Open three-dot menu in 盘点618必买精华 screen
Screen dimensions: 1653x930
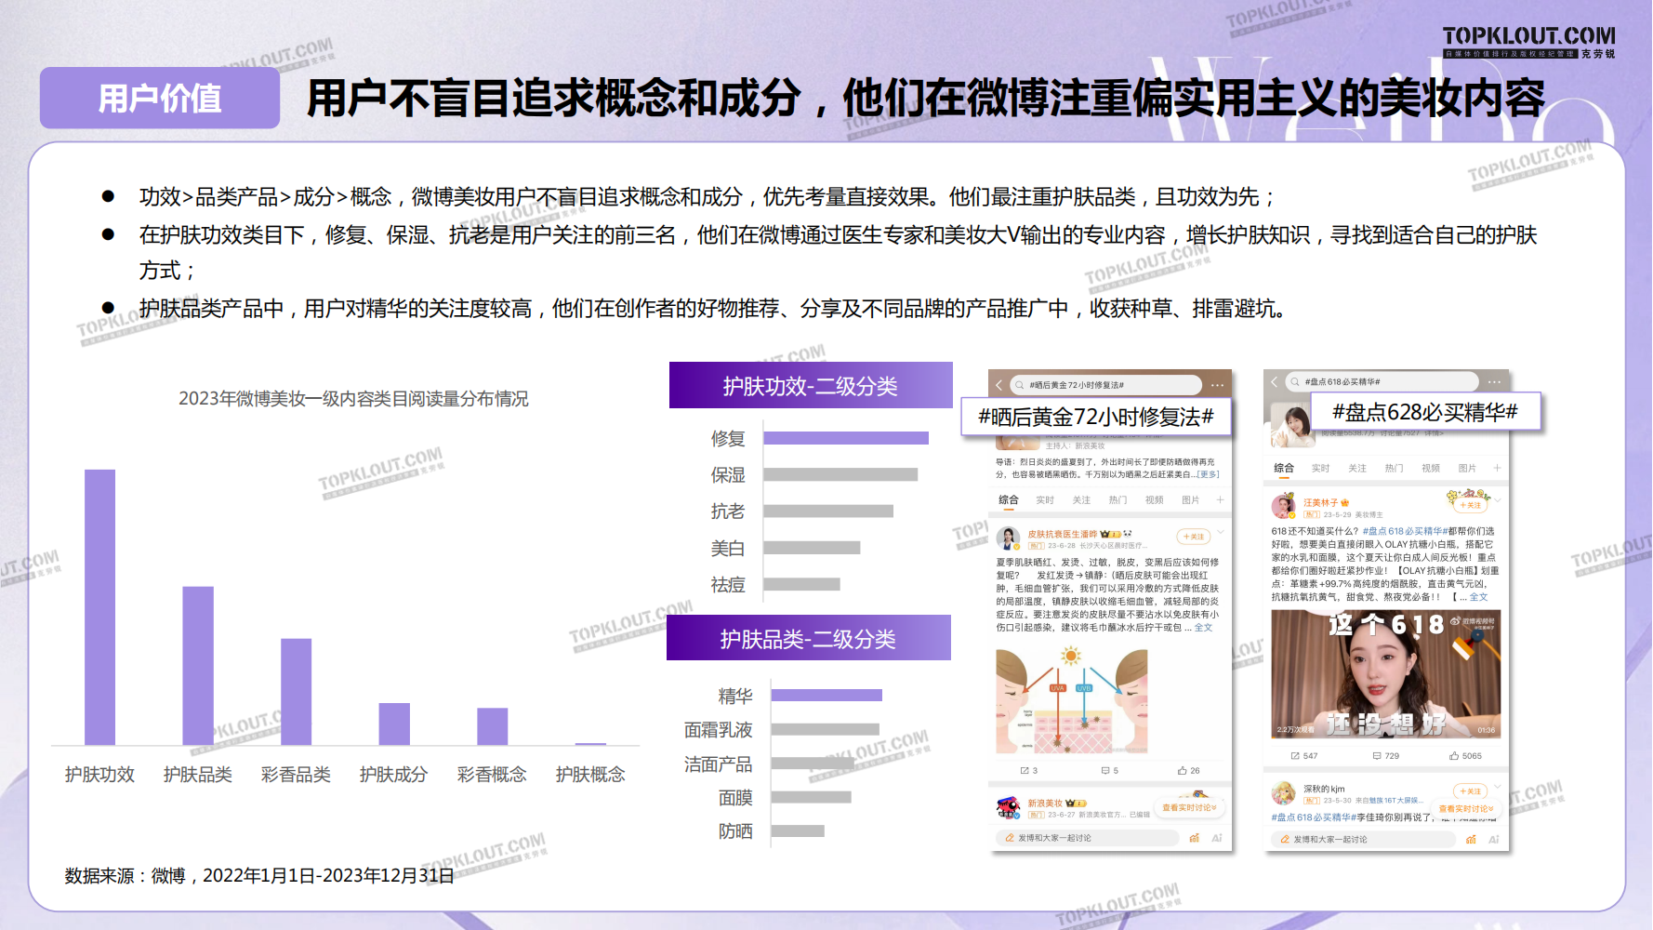(x=1494, y=382)
